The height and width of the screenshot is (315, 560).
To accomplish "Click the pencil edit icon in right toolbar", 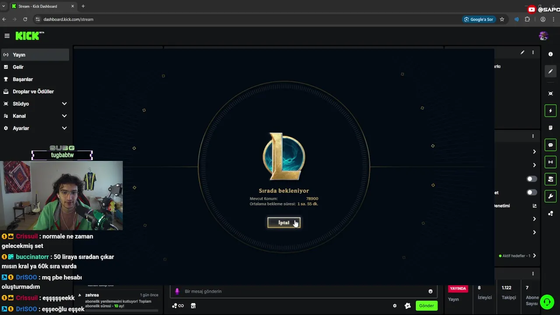I will coord(550,71).
